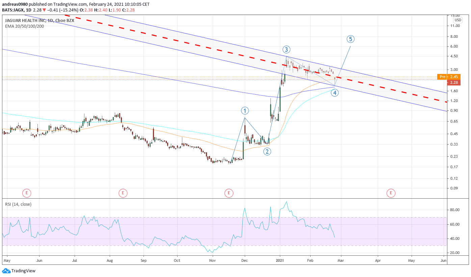Click the TradingView logo icon
The height and width of the screenshot is (277, 471).
click(6, 271)
